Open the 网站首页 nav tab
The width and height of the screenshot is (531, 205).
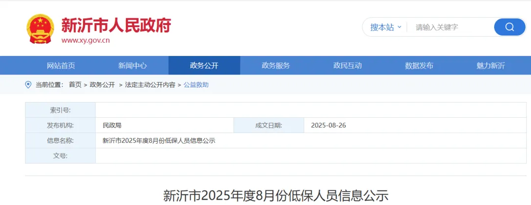(x=61, y=66)
